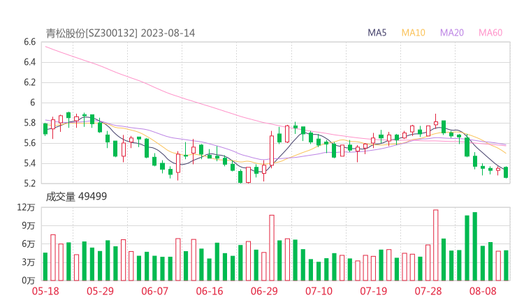
Task: Click the 5.6 price axis label
Action: (29, 143)
